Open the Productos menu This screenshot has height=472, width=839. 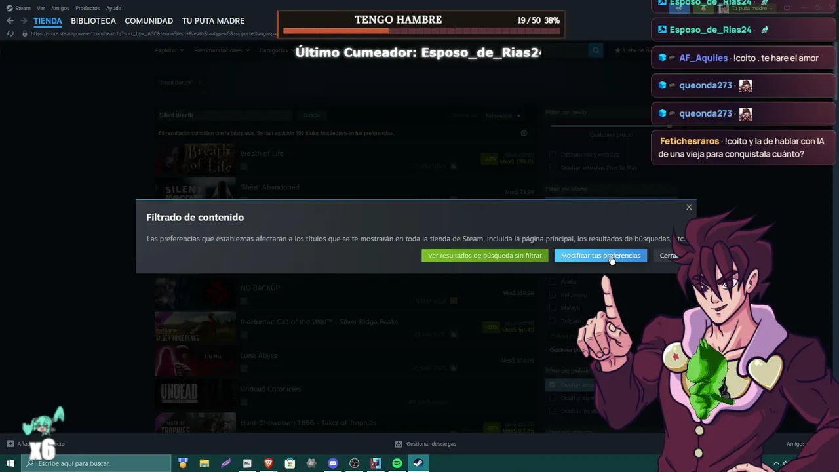pyautogui.click(x=88, y=8)
